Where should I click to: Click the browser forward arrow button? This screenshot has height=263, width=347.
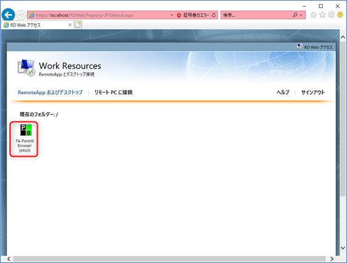coord(21,15)
